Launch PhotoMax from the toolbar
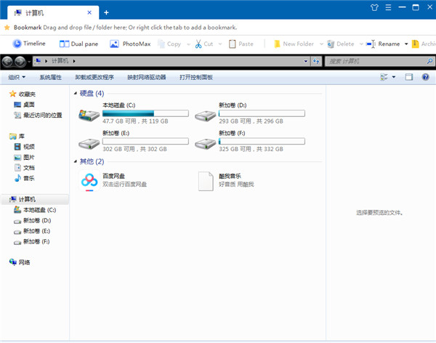 click(x=131, y=44)
